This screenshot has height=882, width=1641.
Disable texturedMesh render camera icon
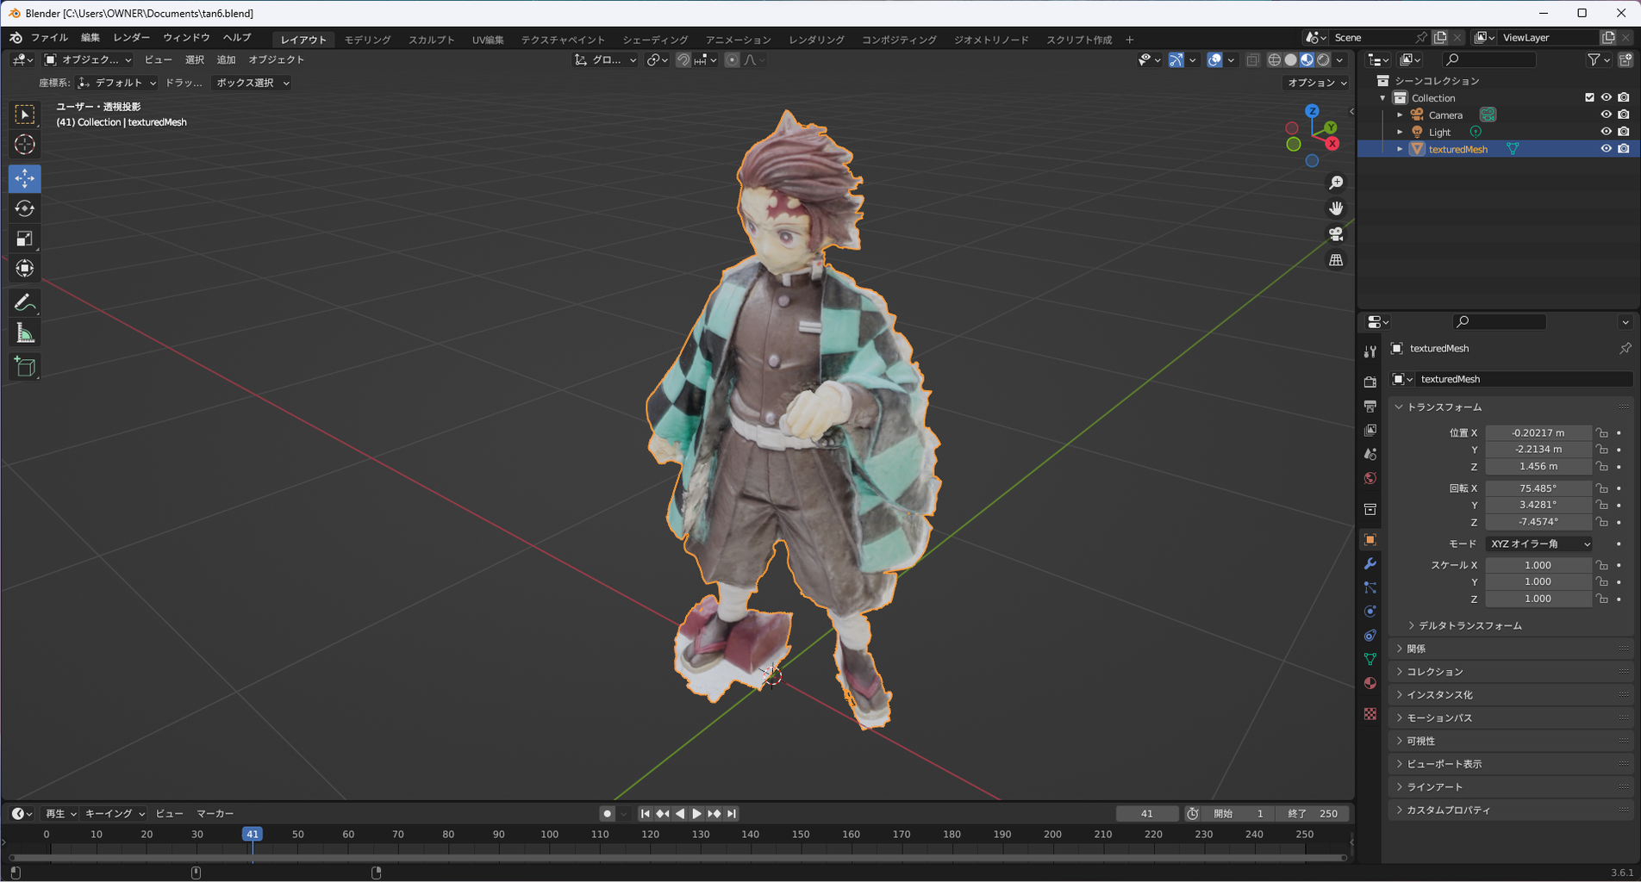click(1624, 149)
